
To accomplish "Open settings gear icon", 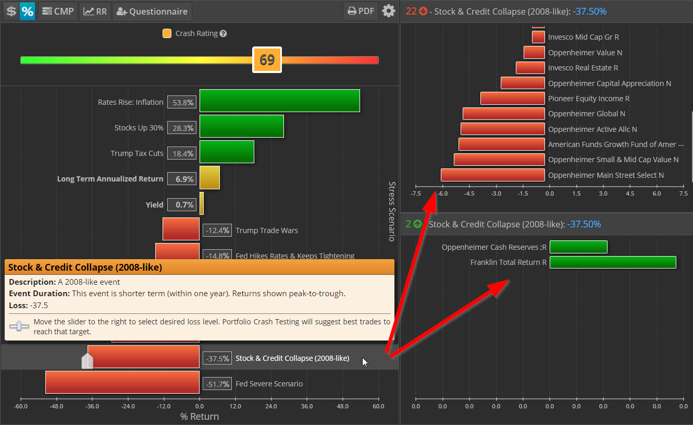I will coord(389,11).
